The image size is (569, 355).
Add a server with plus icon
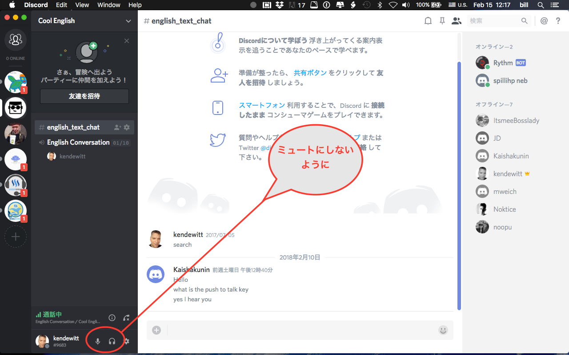(x=16, y=237)
